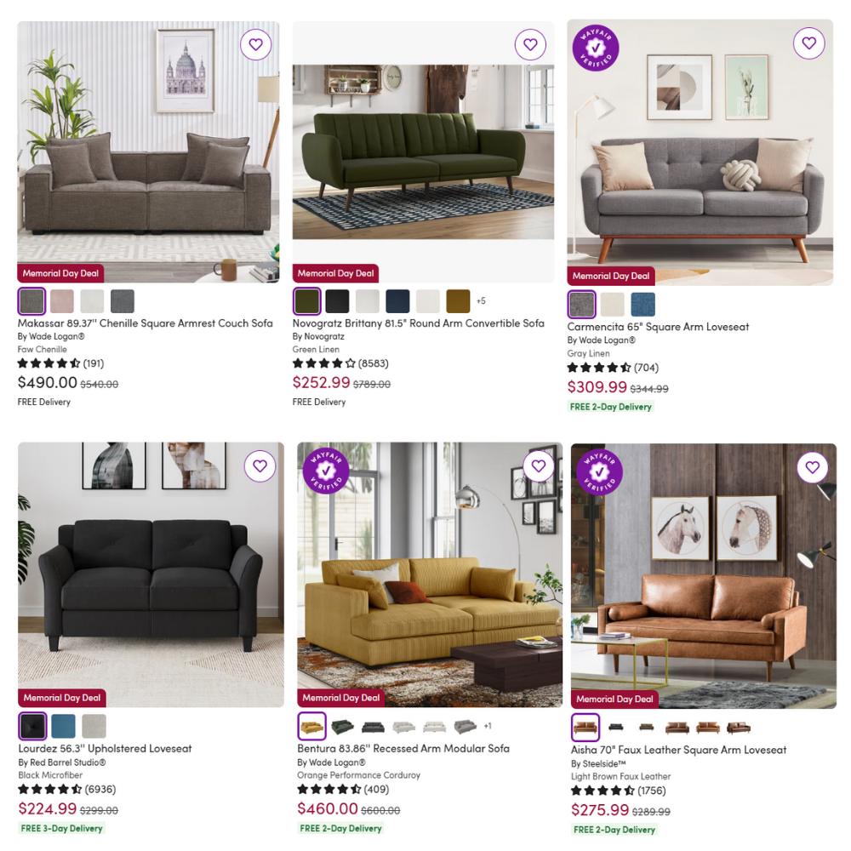Viewport: 851px width, 851px height.
Task: Select mustard brown swatch on Brittany sofa
Action: click(458, 301)
